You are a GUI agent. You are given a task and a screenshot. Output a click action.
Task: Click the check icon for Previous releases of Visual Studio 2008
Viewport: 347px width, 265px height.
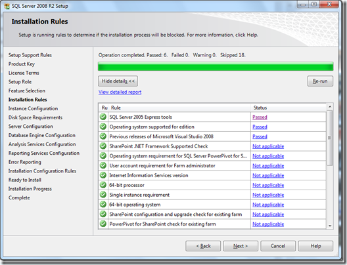pyautogui.click(x=103, y=136)
